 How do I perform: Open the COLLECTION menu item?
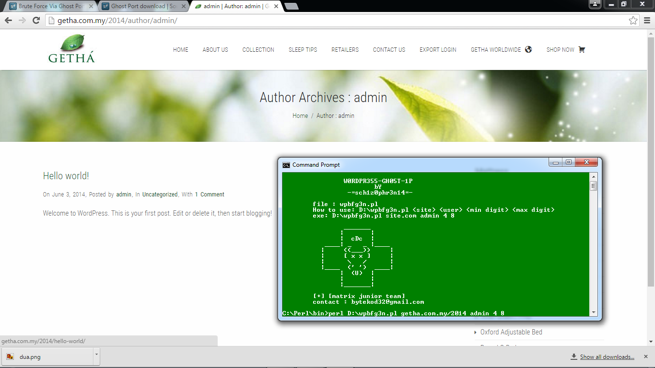[258, 49]
